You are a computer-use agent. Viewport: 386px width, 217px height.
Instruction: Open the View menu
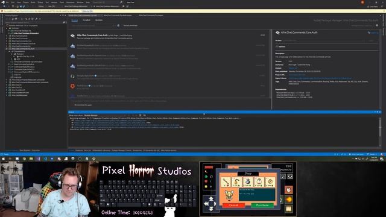tap(19, 2)
